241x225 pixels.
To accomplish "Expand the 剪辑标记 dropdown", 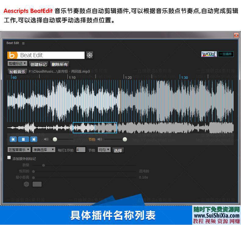I will pyautogui.click(x=17, y=64).
